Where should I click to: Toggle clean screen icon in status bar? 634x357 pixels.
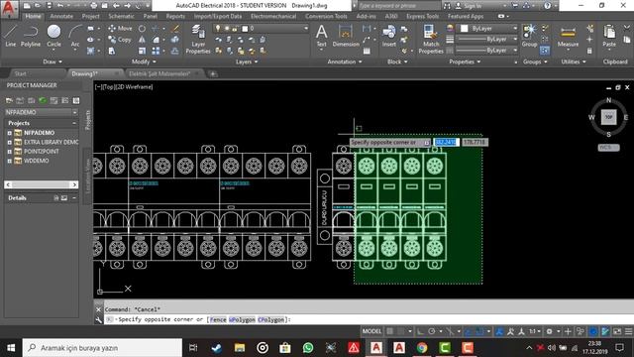point(617,331)
